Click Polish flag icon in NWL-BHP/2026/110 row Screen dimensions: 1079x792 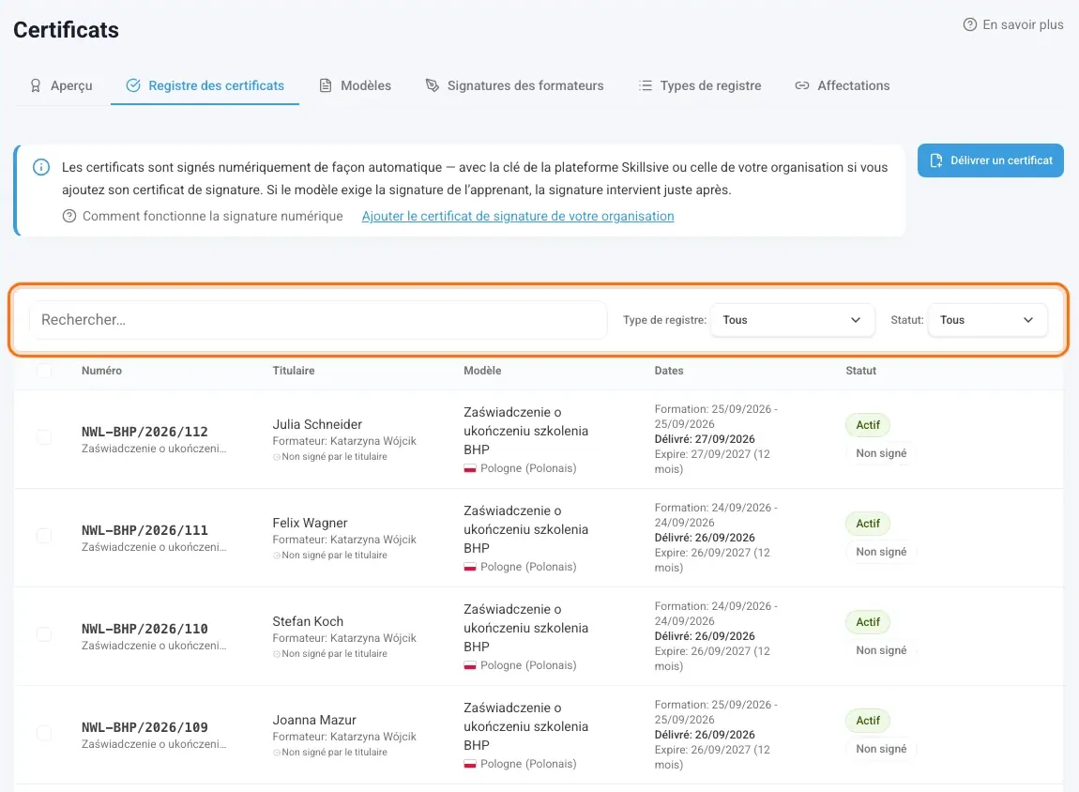470,665
